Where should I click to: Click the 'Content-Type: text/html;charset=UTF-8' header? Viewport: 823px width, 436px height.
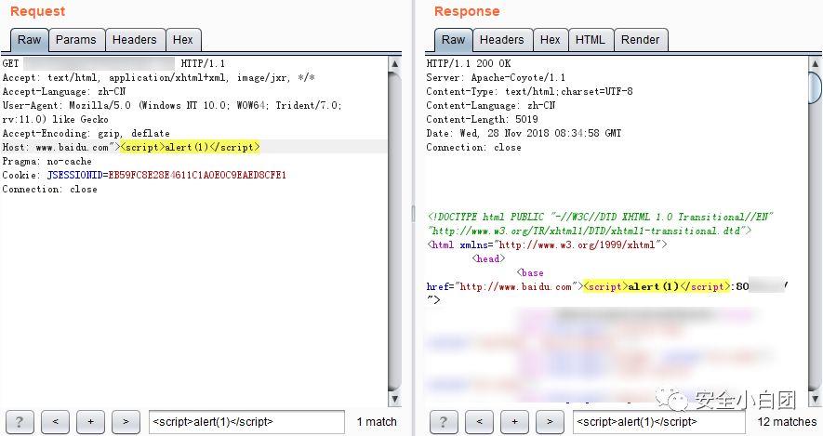pyautogui.click(x=529, y=91)
